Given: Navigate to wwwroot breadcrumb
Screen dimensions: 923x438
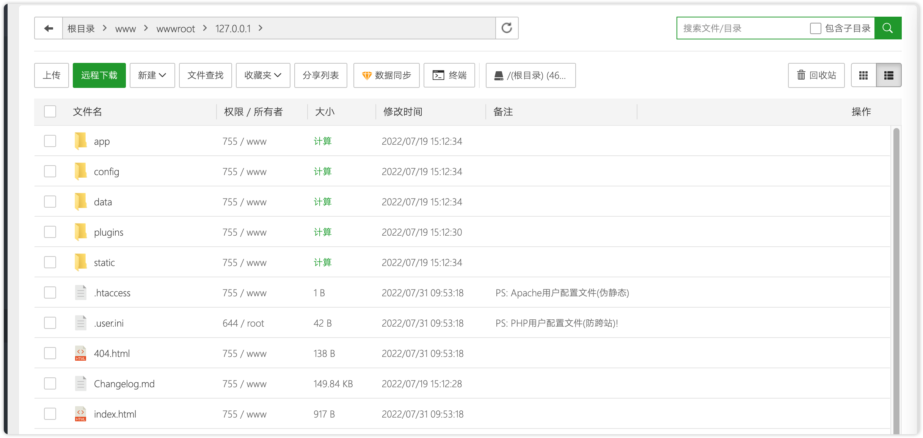Looking at the screenshot, I should 176,29.
